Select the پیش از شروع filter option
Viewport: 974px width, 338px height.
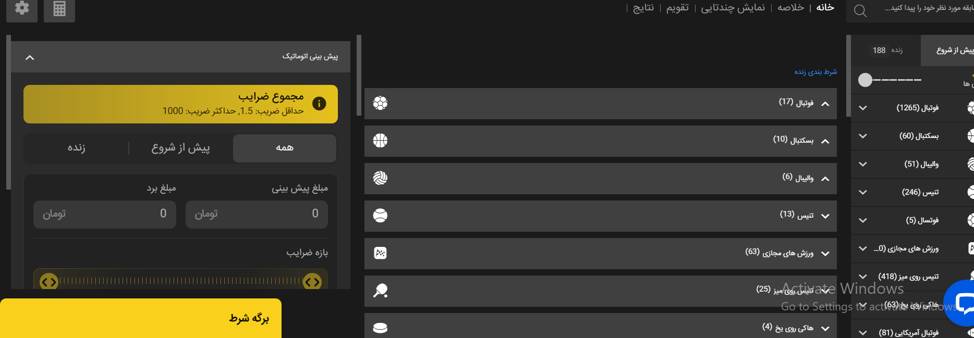[180, 148]
